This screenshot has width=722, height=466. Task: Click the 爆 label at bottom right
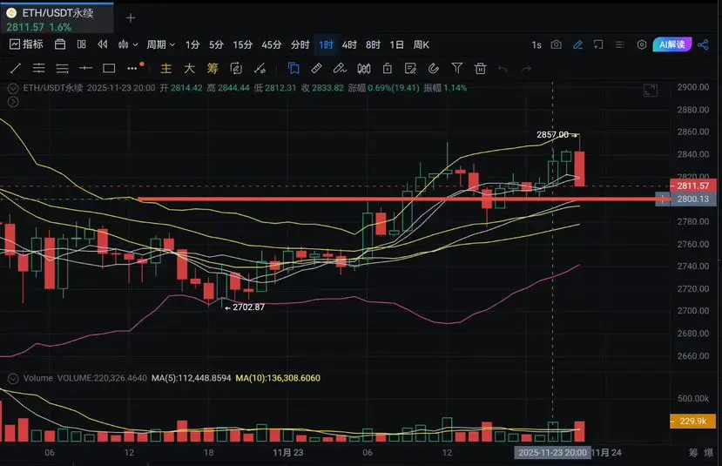tap(708, 453)
